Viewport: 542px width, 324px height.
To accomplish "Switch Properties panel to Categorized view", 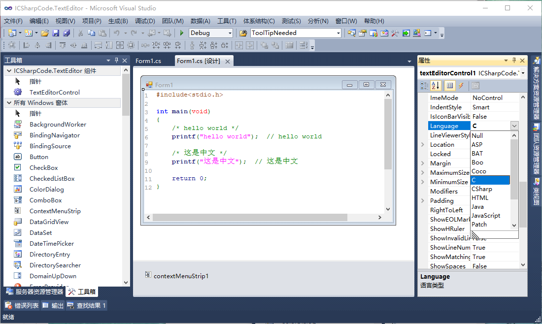I will coord(424,85).
